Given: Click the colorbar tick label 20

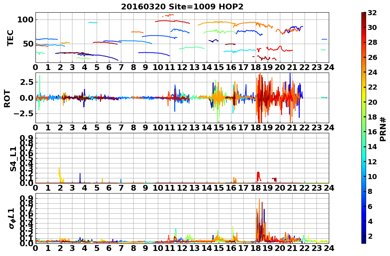Looking at the screenshot, I should click(372, 102).
